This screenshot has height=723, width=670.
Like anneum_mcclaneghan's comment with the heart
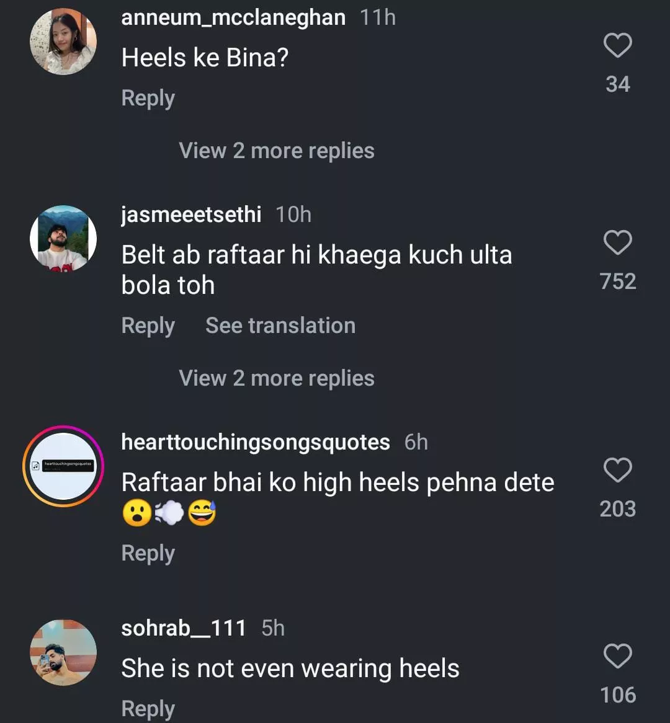(x=617, y=47)
